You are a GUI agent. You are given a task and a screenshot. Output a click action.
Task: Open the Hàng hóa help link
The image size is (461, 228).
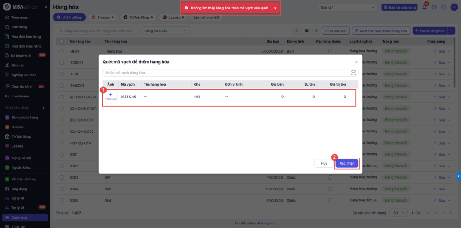coord(268,224)
